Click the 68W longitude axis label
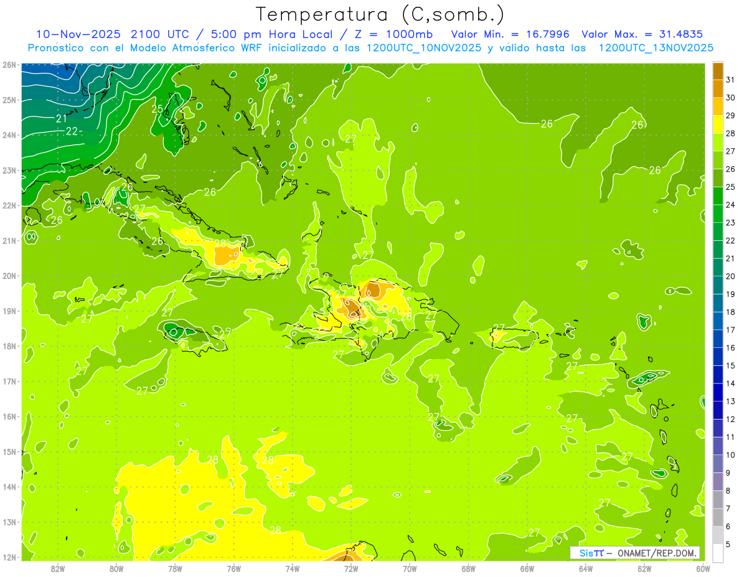 (x=469, y=568)
